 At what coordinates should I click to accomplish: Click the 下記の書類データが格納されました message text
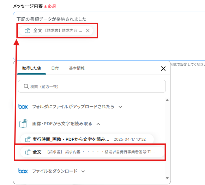click(51, 19)
